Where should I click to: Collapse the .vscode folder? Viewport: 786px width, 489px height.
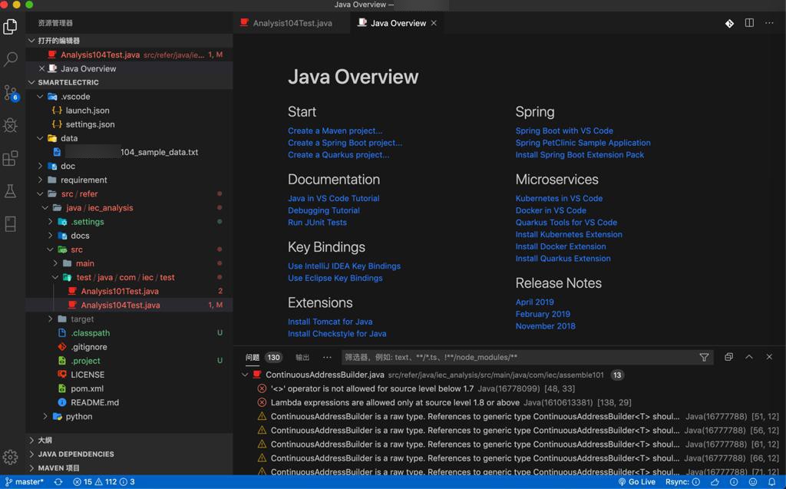click(75, 97)
